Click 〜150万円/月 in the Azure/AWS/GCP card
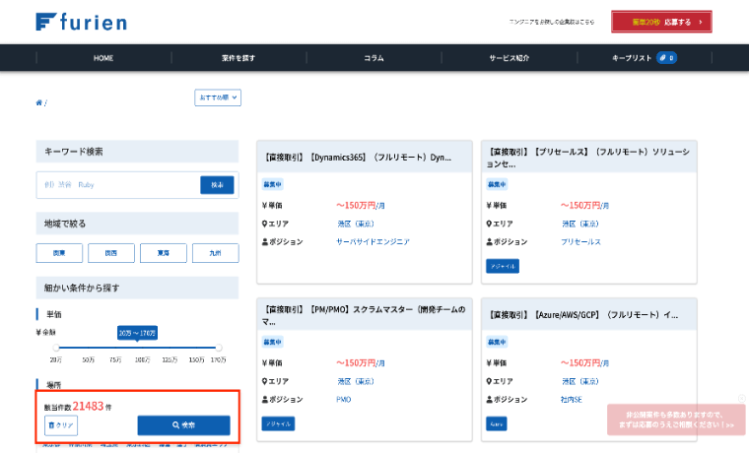The height and width of the screenshot is (453, 749). click(x=584, y=362)
